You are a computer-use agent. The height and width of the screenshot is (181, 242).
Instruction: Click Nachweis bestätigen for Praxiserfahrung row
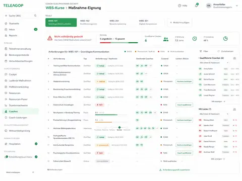(184, 120)
